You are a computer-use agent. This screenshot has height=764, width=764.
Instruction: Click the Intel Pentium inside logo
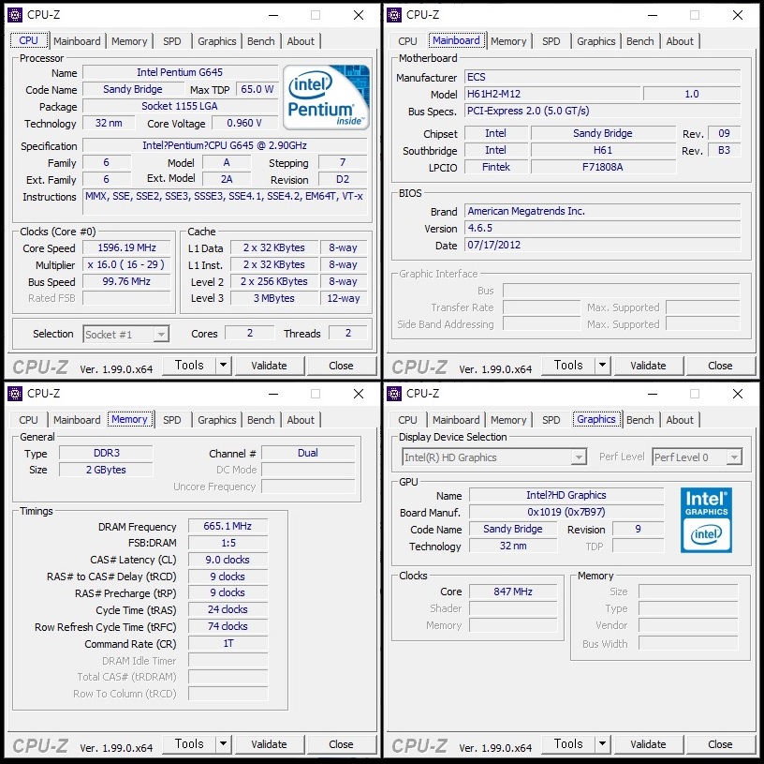[326, 97]
